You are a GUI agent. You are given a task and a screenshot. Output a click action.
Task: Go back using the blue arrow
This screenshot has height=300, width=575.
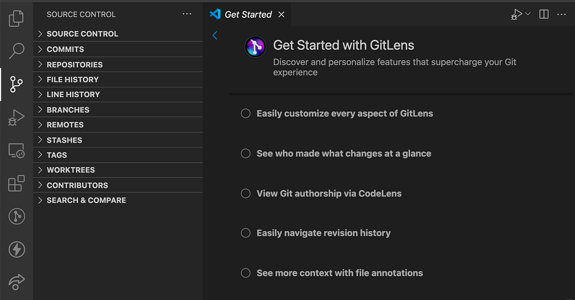coord(214,35)
